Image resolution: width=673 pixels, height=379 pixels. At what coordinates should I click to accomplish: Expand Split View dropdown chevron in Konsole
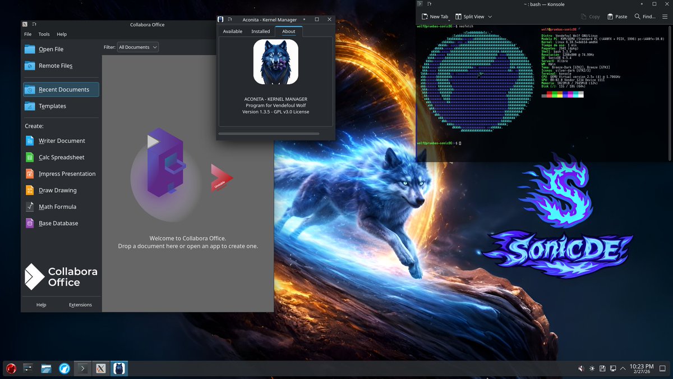pyautogui.click(x=490, y=17)
